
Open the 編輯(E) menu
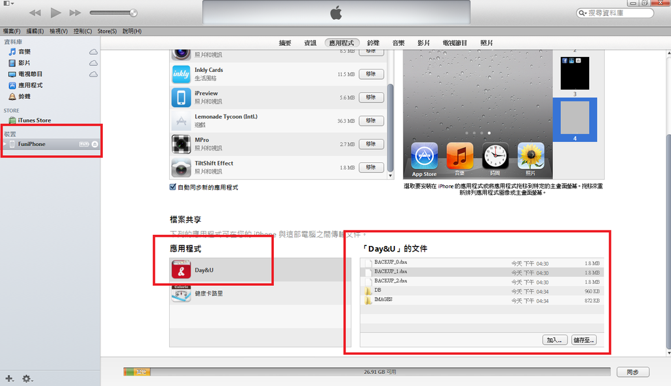35,31
